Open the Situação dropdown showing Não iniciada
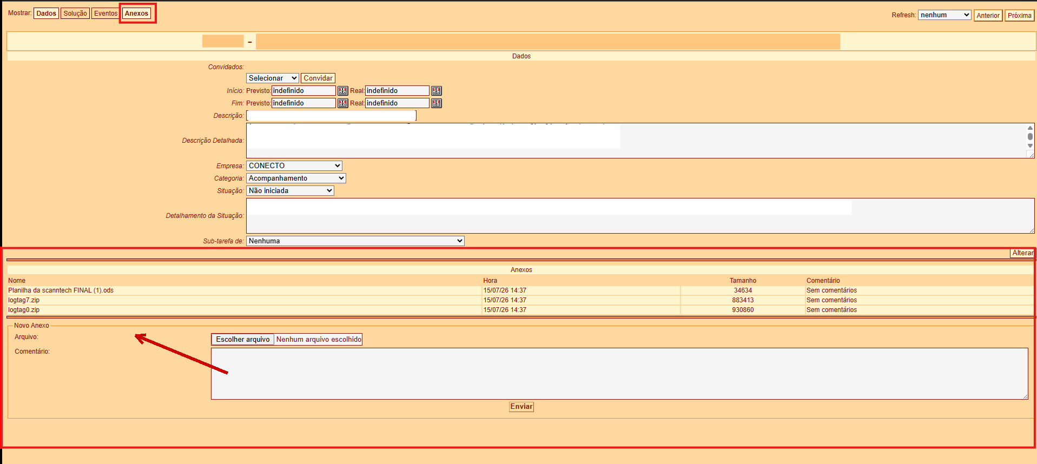Image resolution: width=1037 pixels, height=464 pixels. pyautogui.click(x=290, y=191)
